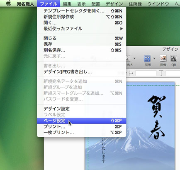Click the QR code toolbar icon
180x170 pixels.
(174, 59)
